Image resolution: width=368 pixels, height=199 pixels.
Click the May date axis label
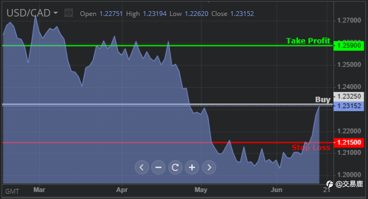201,189
